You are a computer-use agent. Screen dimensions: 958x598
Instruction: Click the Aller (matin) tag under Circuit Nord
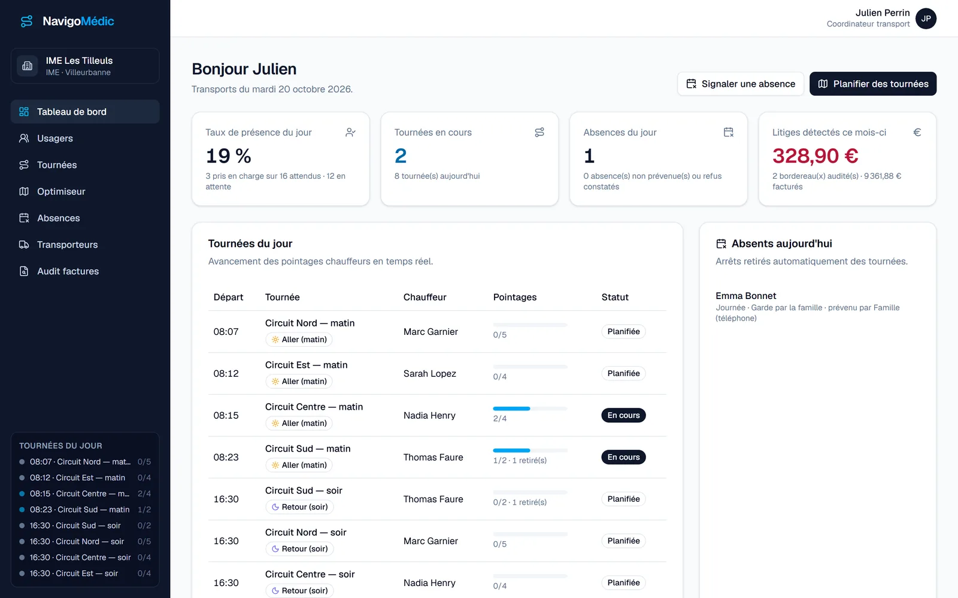299,340
